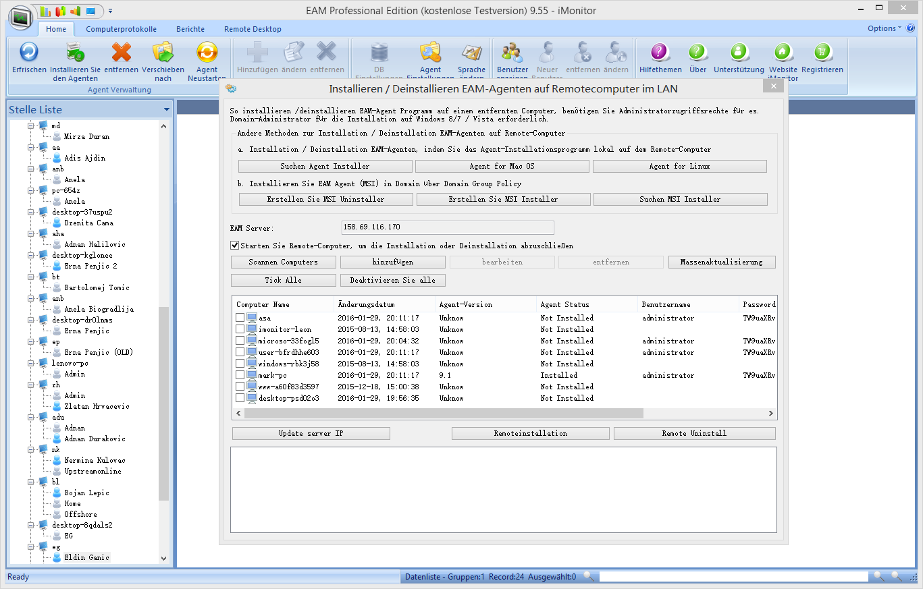Switch to the Computerprotokolle tab
Image resolution: width=923 pixels, height=589 pixels.
pyautogui.click(x=121, y=29)
